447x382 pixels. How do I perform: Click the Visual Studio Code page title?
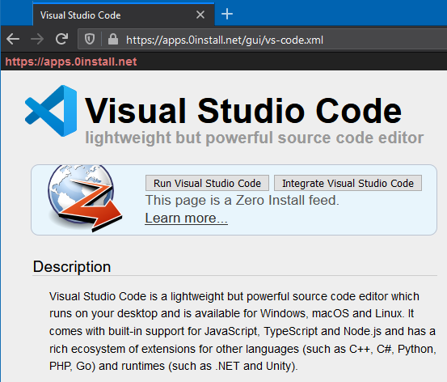point(243,111)
